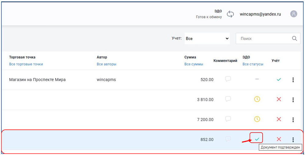Click yellow clock status in 7 200.00 row

pos(257,119)
